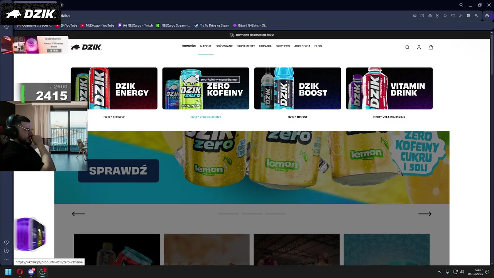Open the Gmail Odebrane bookmark
Screen dimensions: 494x278
[x=35, y=25]
